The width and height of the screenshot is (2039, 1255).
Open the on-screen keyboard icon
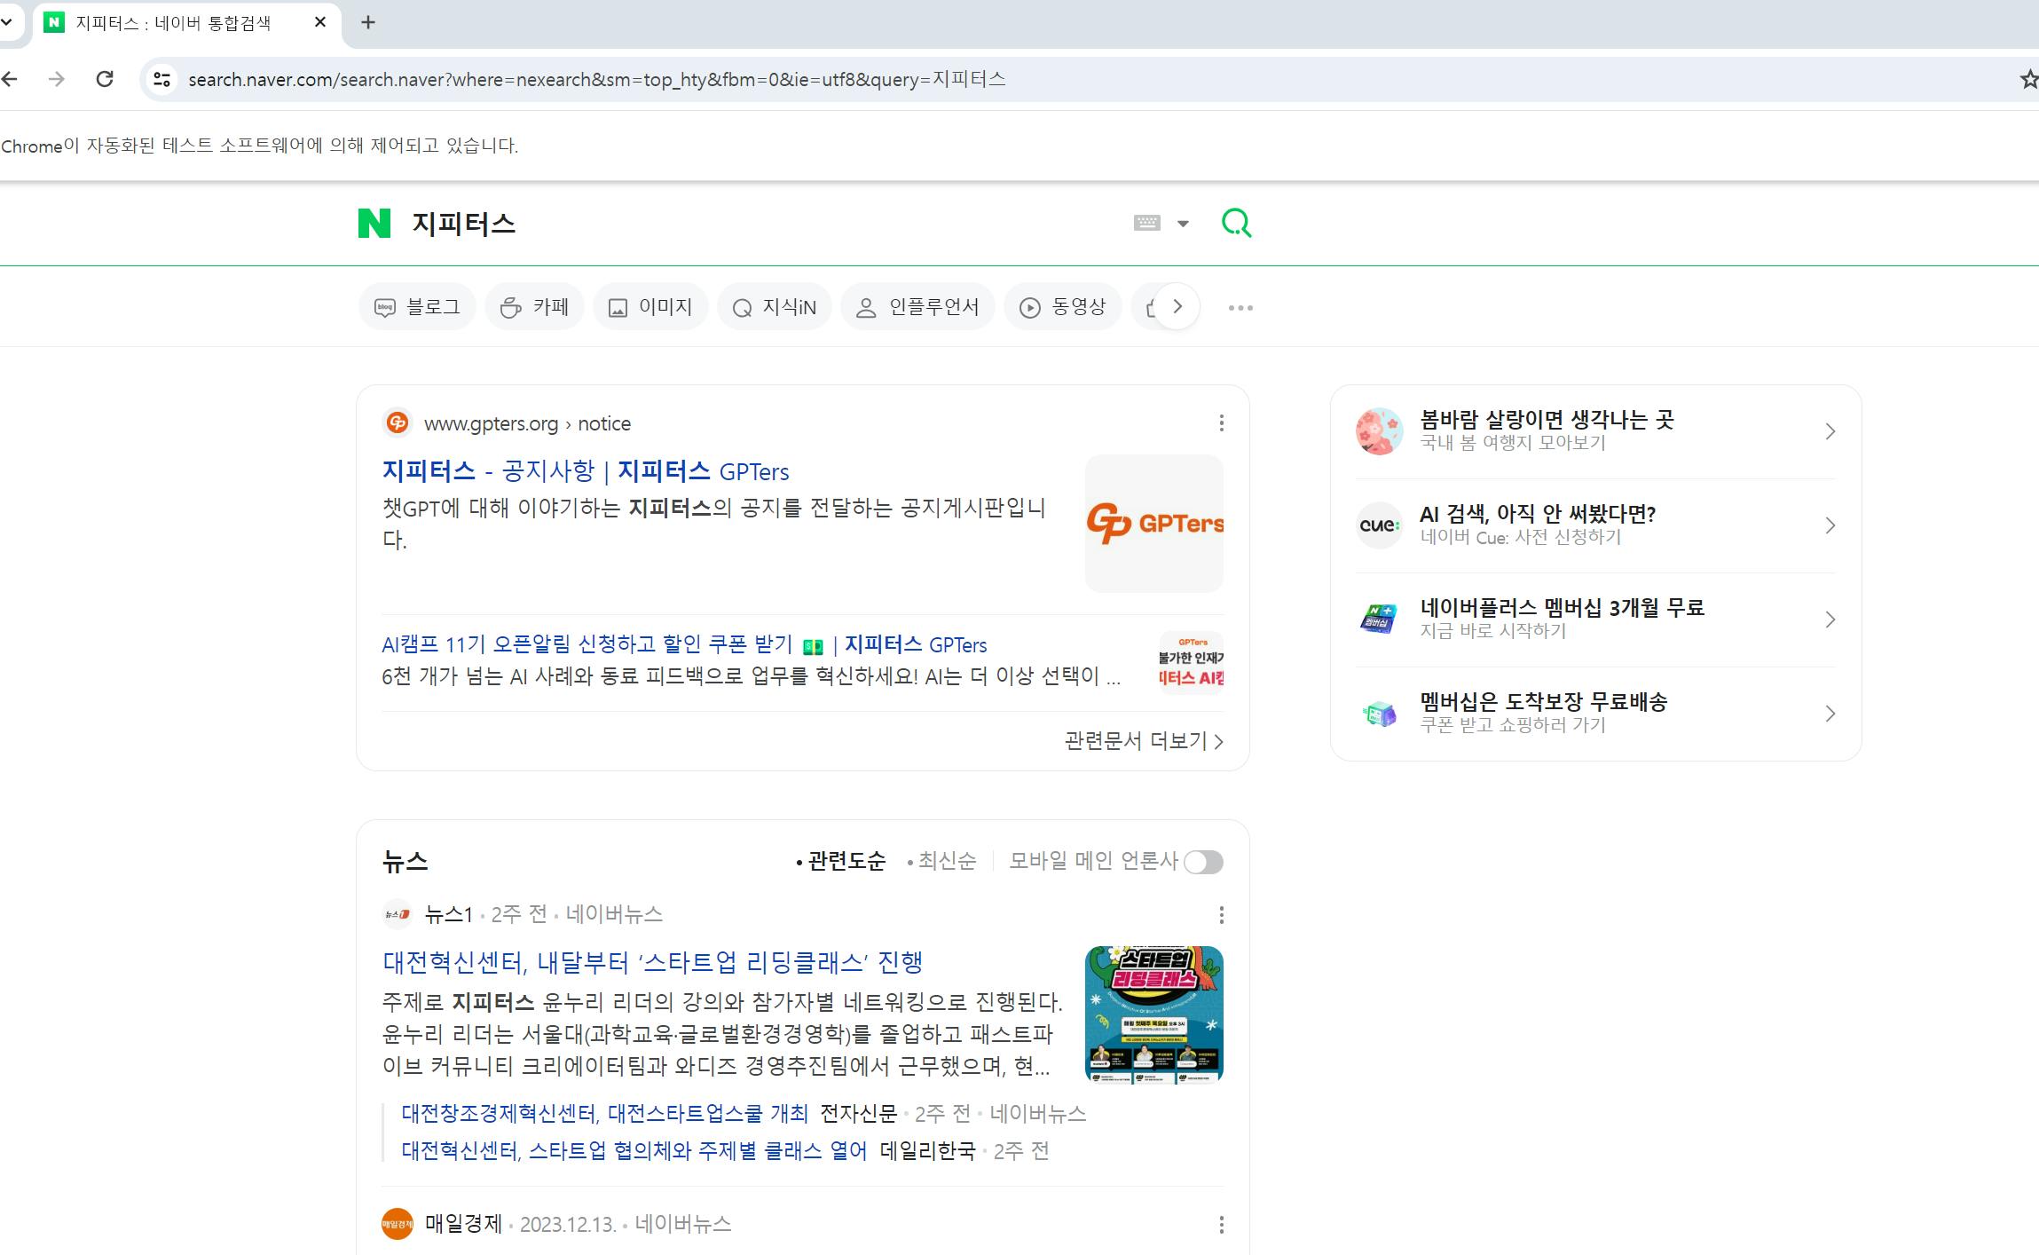[x=1146, y=223]
